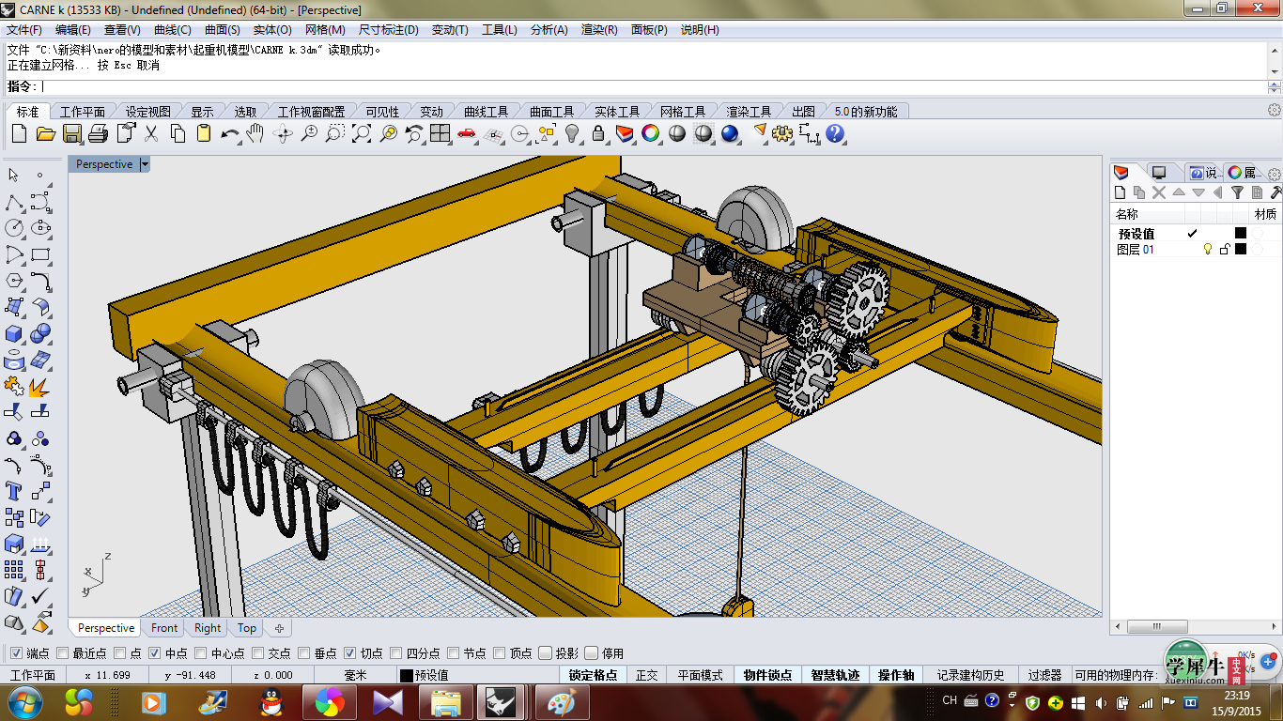Add a viewport tab with the plus button
Image resolution: width=1283 pixels, height=721 pixels.
(x=279, y=628)
